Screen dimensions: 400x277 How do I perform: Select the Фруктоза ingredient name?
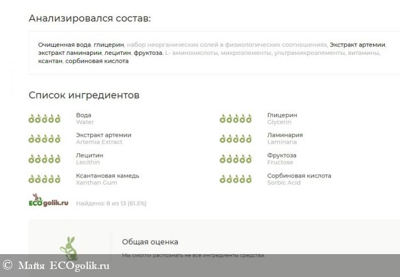click(x=282, y=155)
